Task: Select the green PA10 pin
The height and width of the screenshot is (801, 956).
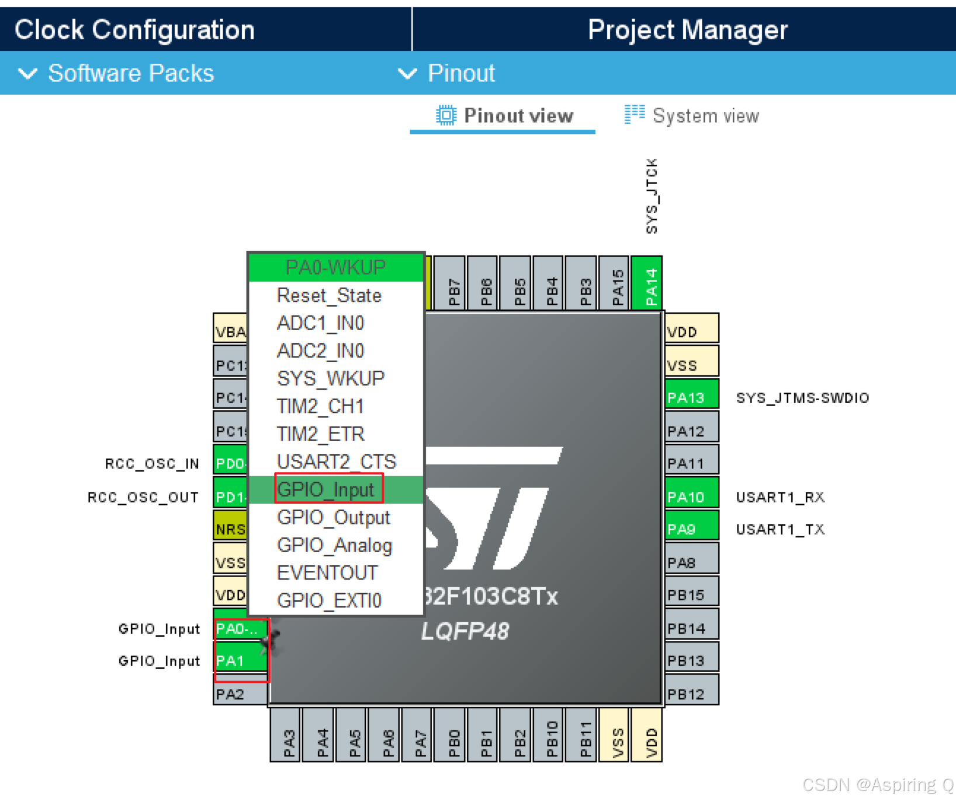Action: 692,493
